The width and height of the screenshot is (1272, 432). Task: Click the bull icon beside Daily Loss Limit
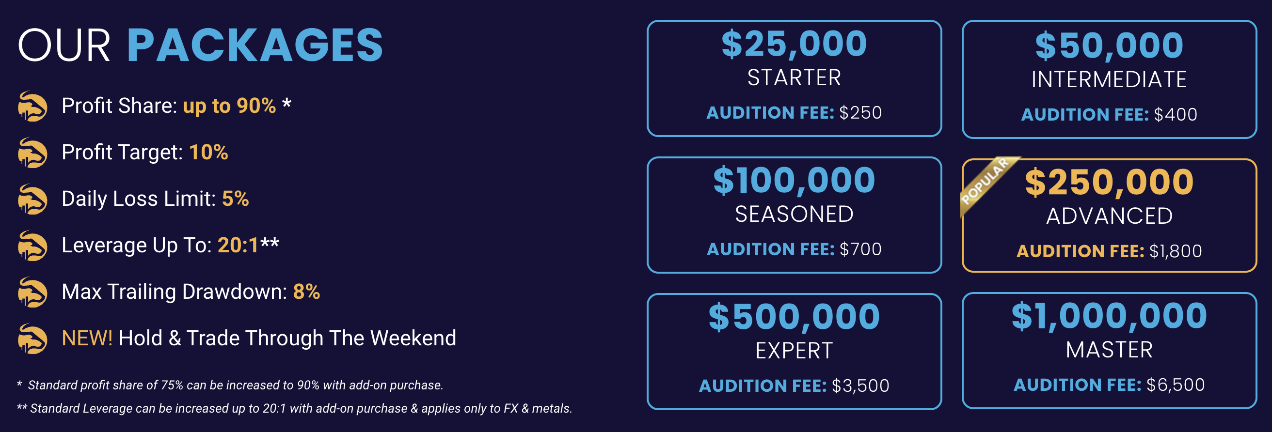[x=32, y=199]
